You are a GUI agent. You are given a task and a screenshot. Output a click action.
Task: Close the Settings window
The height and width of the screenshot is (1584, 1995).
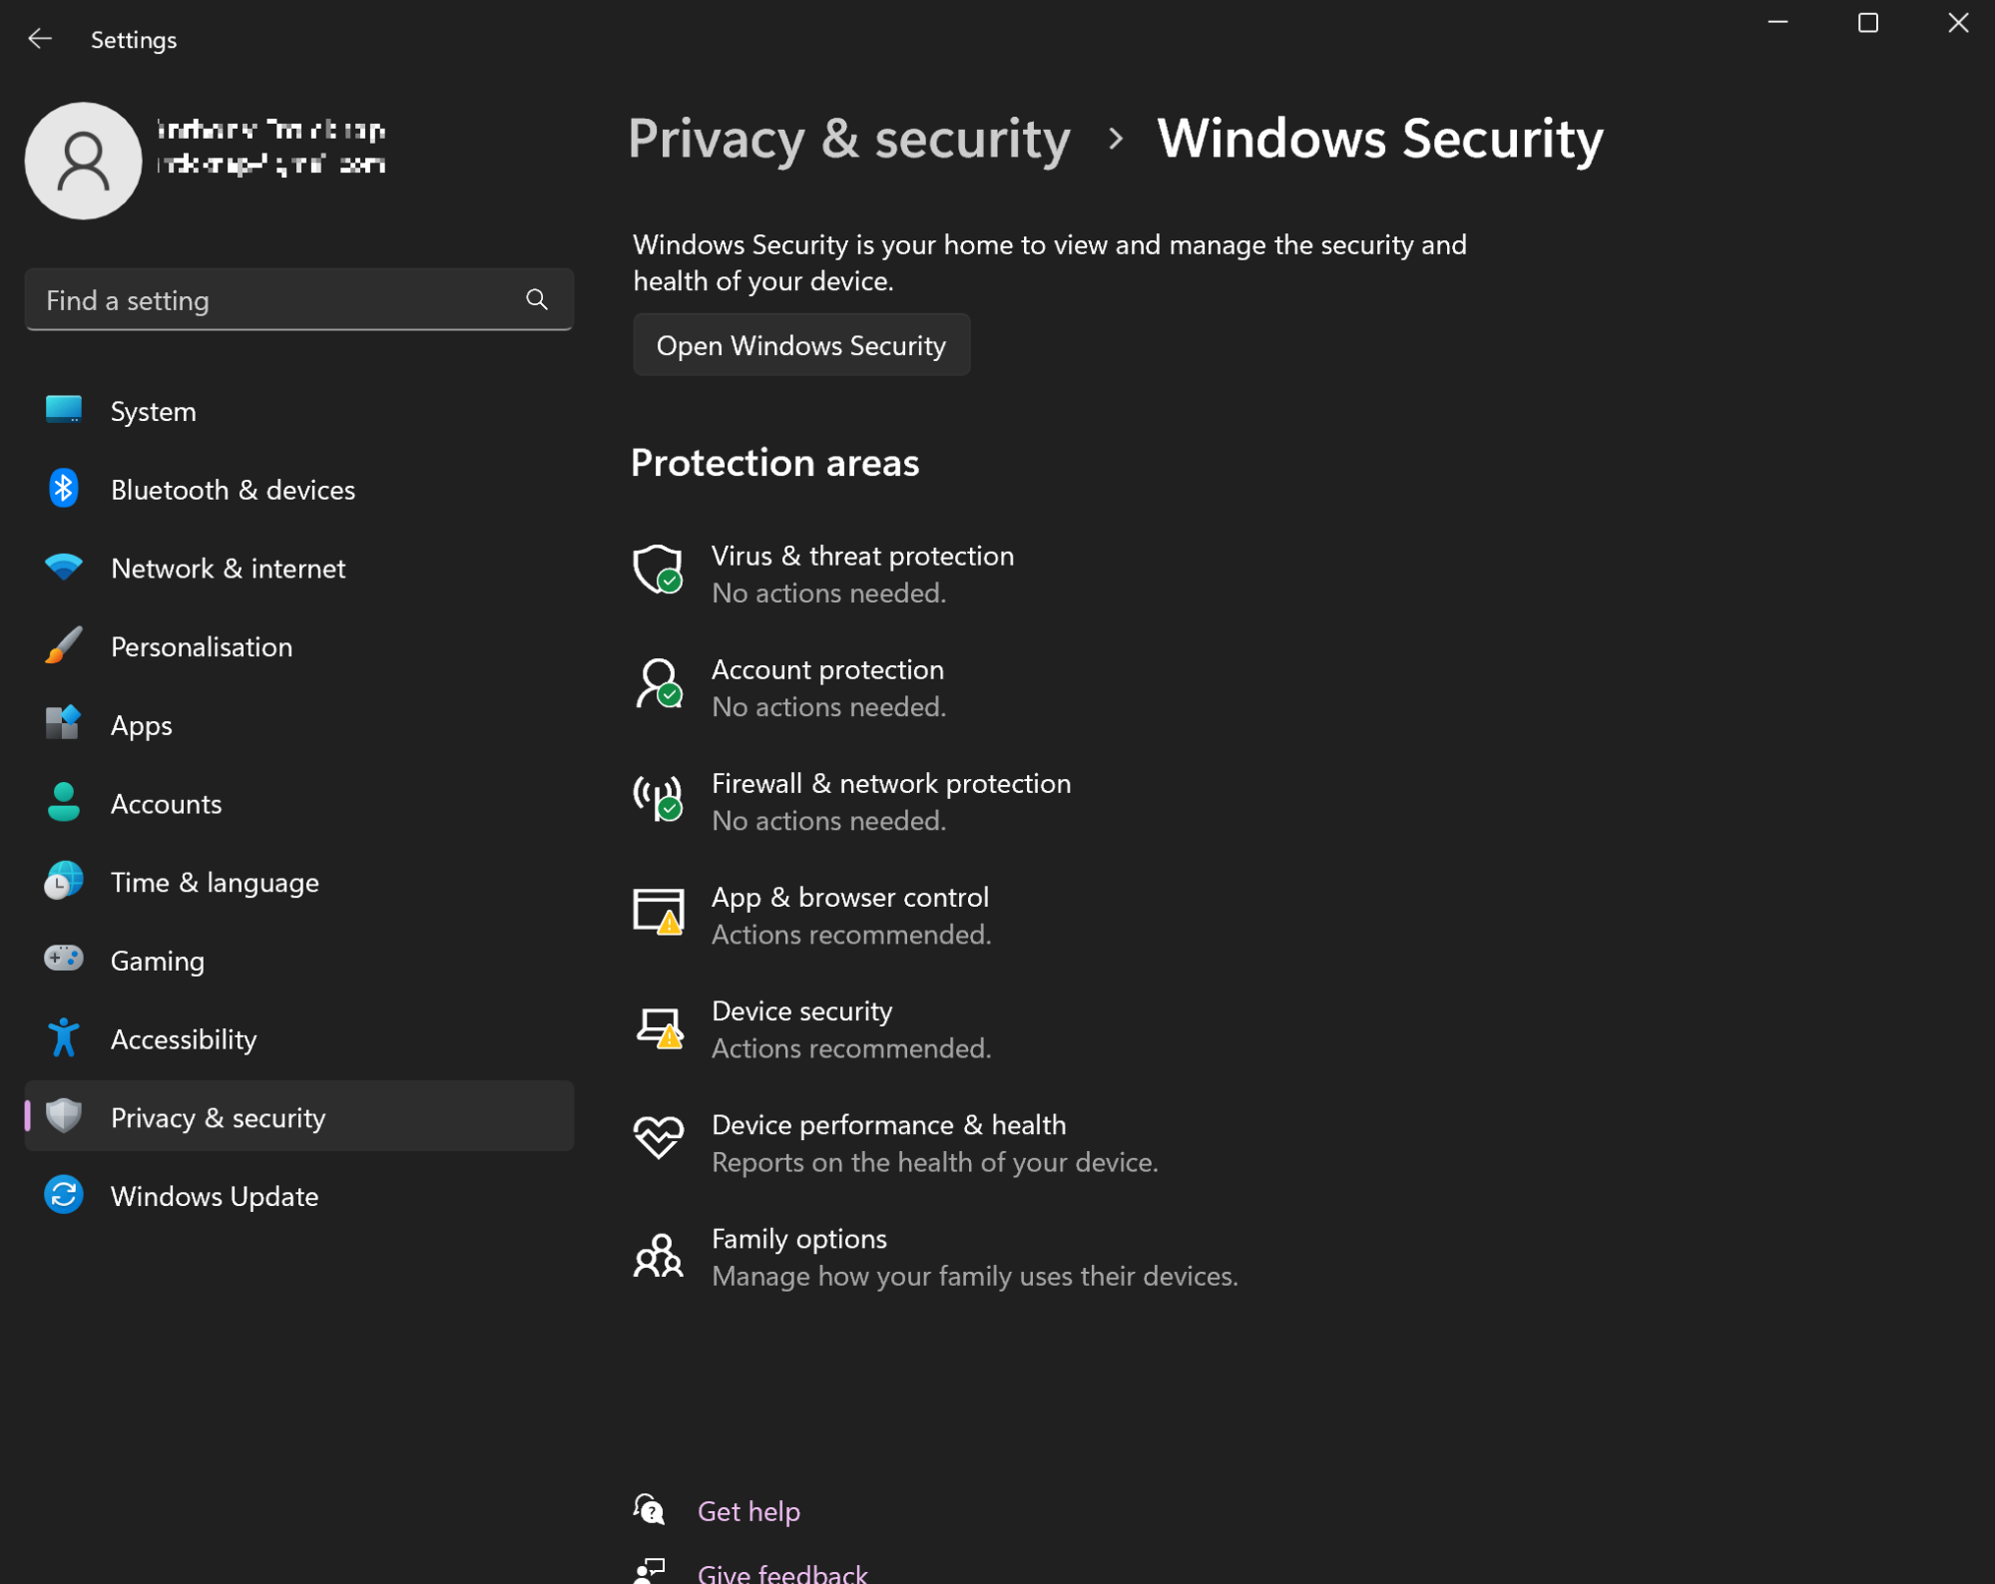(x=1958, y=22)
